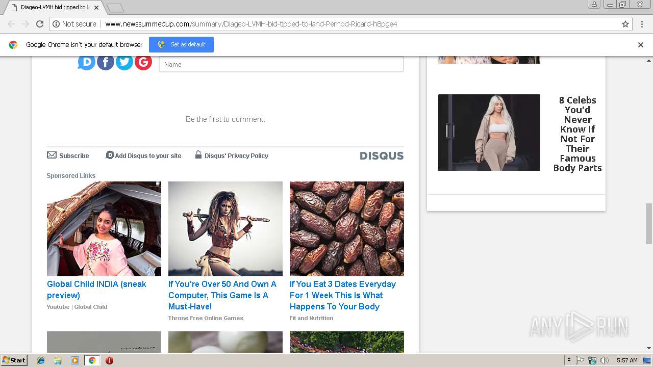Image resolution: width=653 pixels, height=367 pixels.
Task: Show hidden tray icons arrow
Action: pyautogui.click(x=569, y=360)
